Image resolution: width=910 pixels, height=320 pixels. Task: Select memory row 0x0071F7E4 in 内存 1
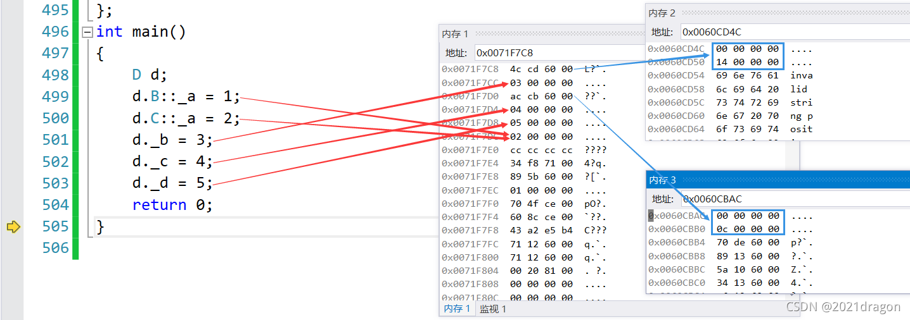[524, 163]
